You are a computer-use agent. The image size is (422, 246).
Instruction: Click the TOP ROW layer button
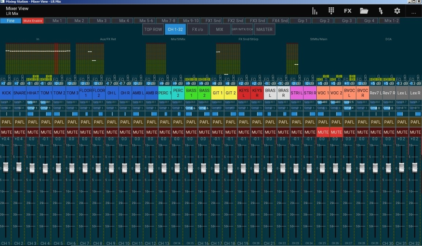[x=153, y=30]
